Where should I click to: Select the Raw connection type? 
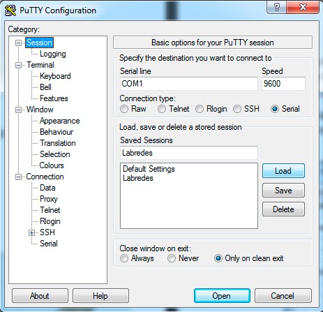(124, 109)
